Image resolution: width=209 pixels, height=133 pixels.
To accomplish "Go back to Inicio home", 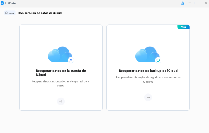I will point(10,13).
